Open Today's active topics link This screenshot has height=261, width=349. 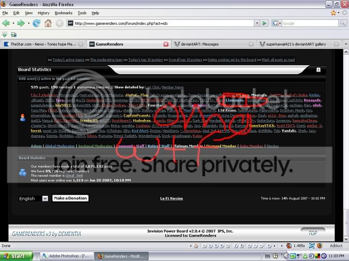[x=68, y=60]
